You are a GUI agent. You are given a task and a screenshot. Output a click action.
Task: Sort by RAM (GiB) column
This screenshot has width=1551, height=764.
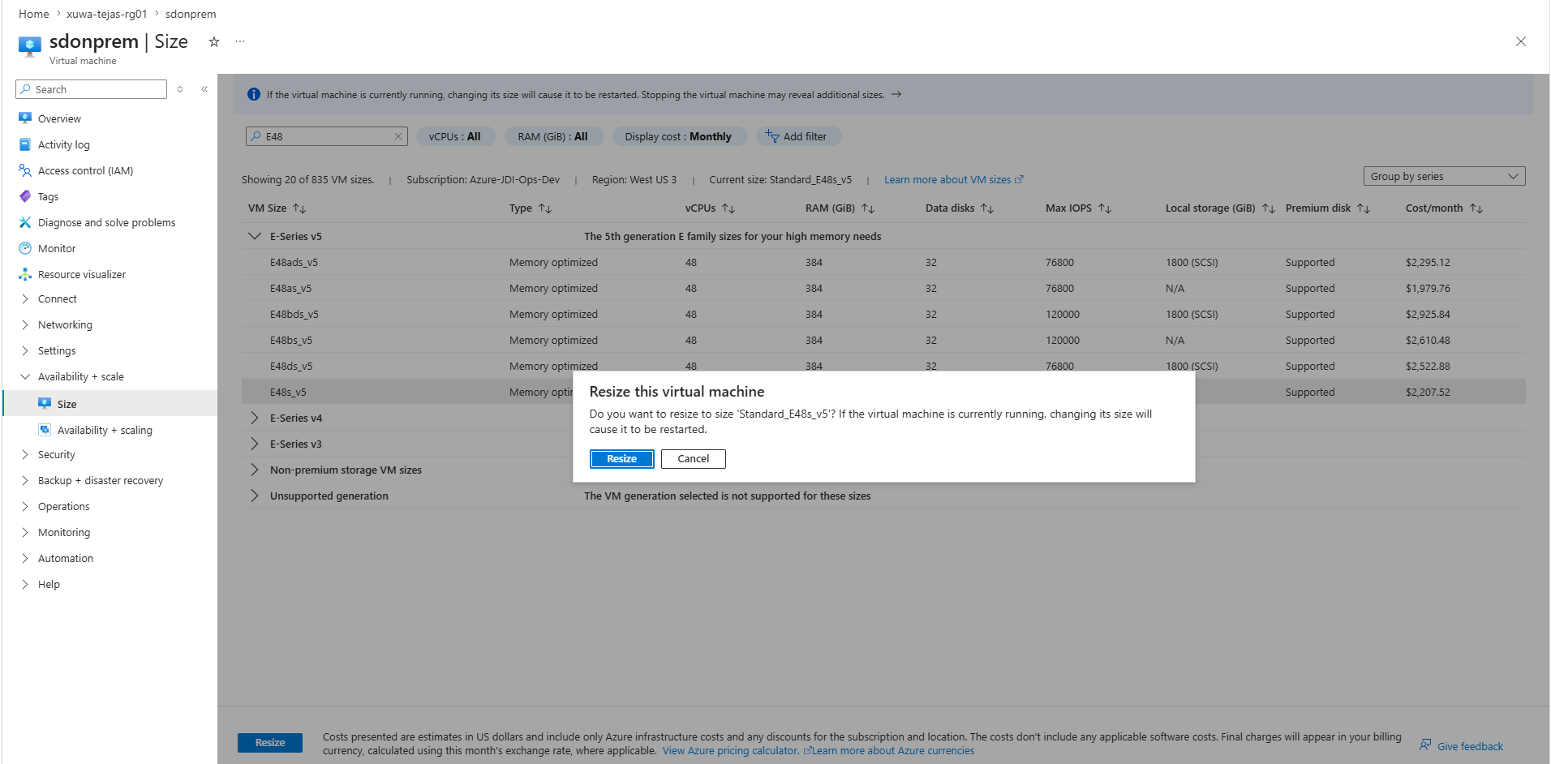840,208
